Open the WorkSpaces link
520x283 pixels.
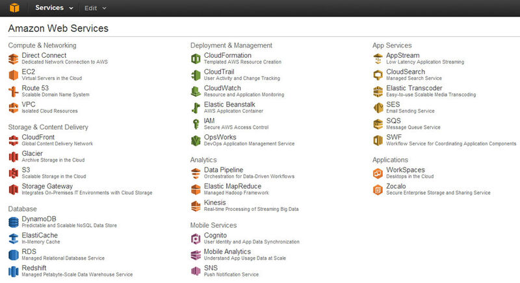(405, 170)
